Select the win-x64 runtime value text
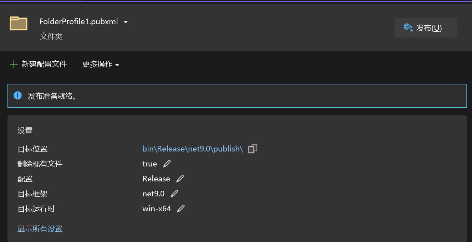 point(157,209)
